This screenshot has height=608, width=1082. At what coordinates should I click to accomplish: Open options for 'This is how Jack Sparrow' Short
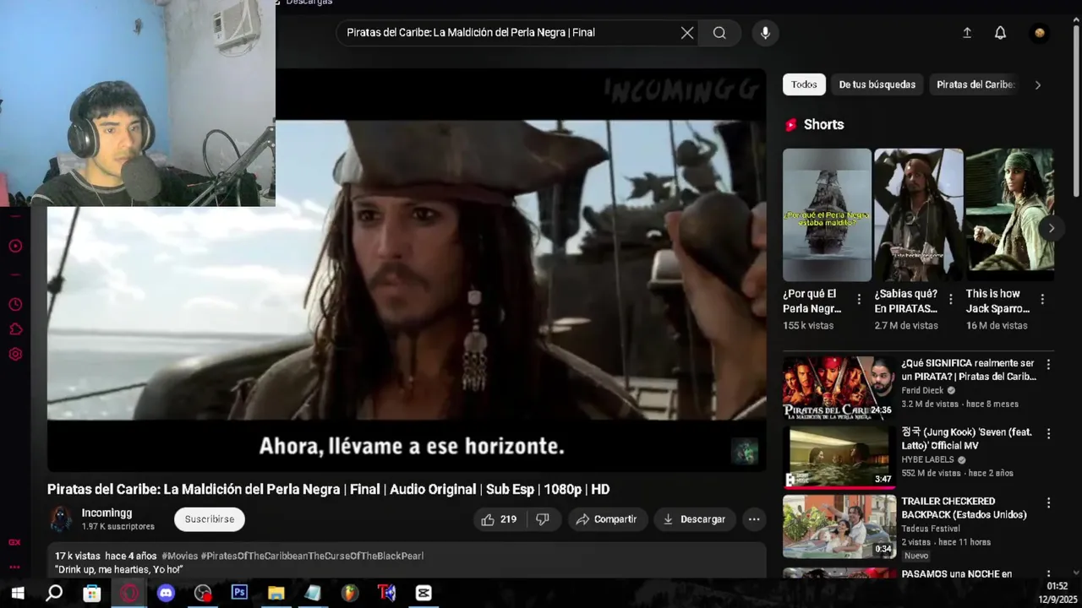(x=1042, y=299)
